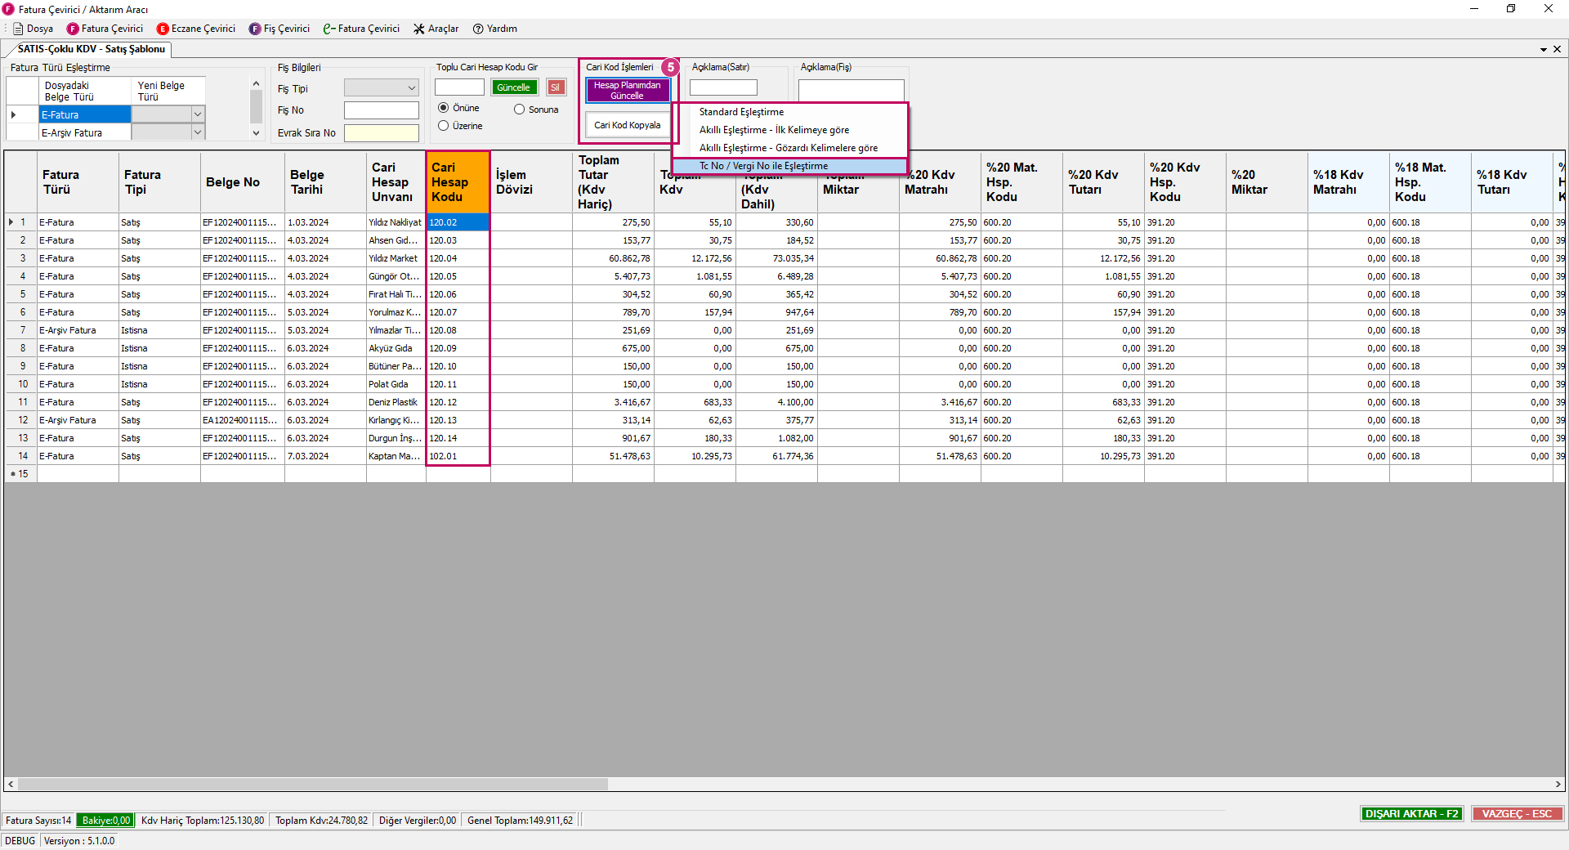Click the Fatura Çevirici pink icon
The width and height of the screenshot is (1569, 850).
pos(73,29)
